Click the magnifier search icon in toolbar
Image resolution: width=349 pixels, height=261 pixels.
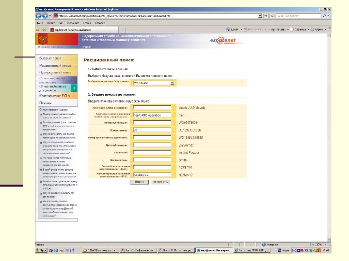click(x=324, y=16)
